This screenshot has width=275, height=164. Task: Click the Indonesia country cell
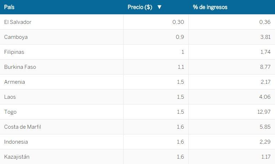pos(16,142)
